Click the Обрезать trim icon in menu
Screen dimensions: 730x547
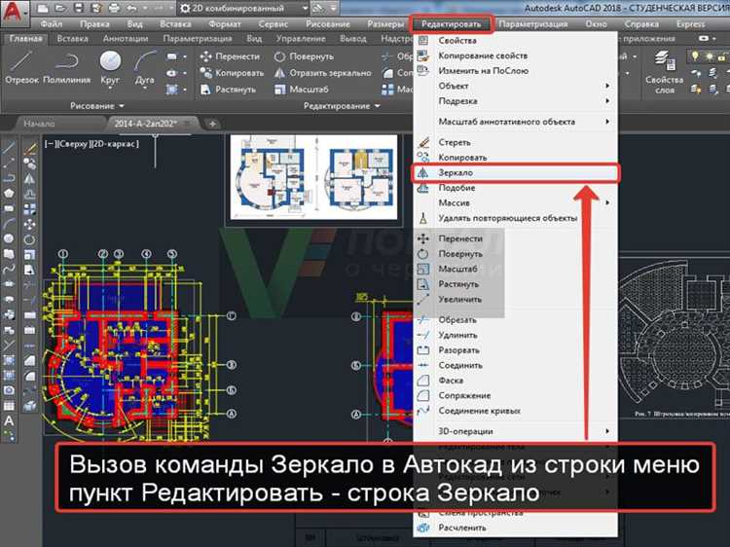[422, 320]
